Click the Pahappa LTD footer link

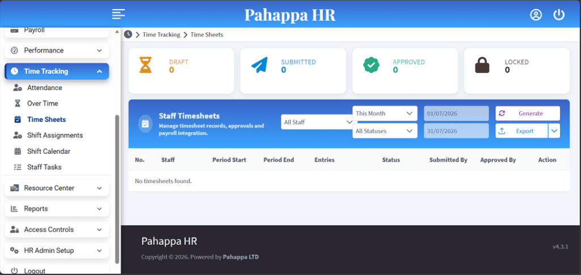[x=241, y=257]
